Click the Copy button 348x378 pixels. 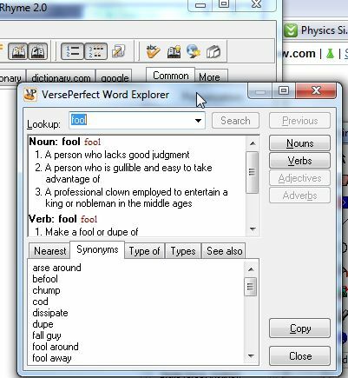299,328
